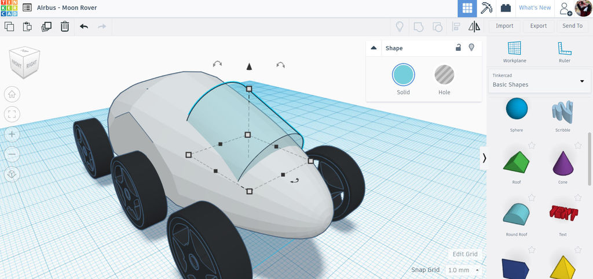Viewport: 593px width, 279px height.
Task: Undo the last action
Action: [83, 27]
